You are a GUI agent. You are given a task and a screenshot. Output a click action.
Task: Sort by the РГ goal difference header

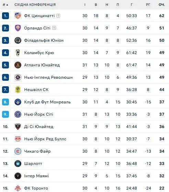point(148,5)
